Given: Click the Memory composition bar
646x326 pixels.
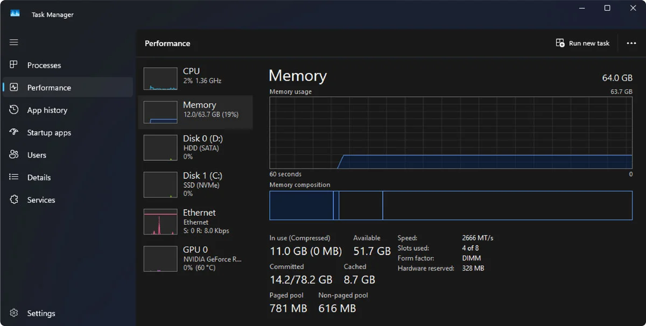Looking at the screenshot, I should pos(451,205).
